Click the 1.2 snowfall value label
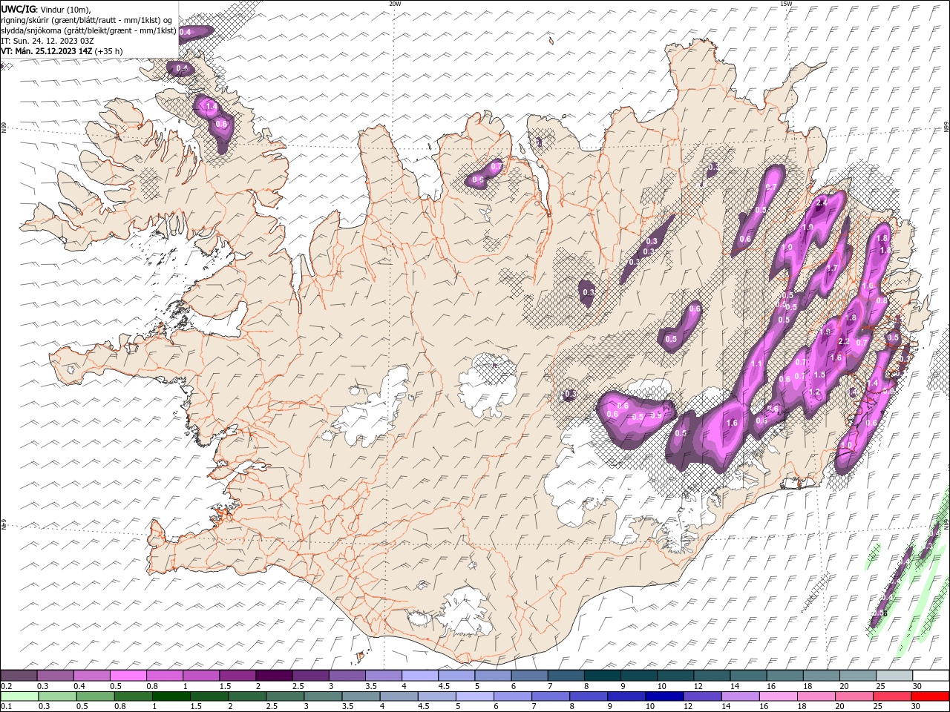Viewport: 950px width, 712px height. 814,392
